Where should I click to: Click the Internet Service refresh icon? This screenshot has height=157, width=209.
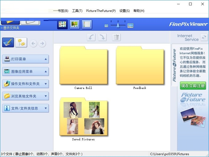204,37
